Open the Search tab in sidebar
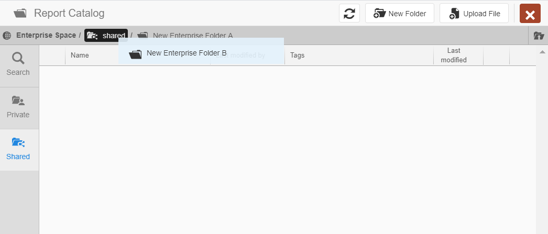The height and width of the screenshot is (234, 548). [18, 64]
